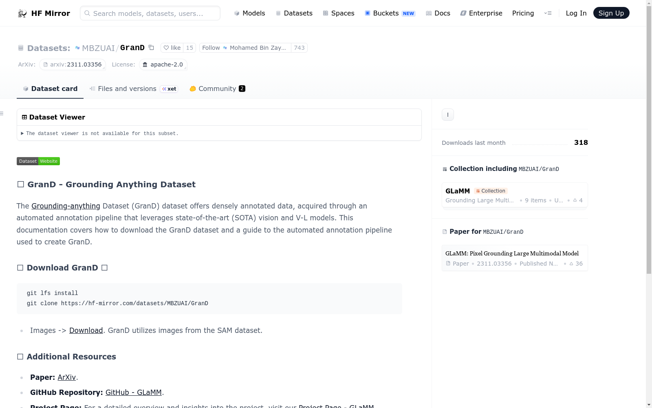
Task: Click the heart like button
Action: tap(172, 48)
